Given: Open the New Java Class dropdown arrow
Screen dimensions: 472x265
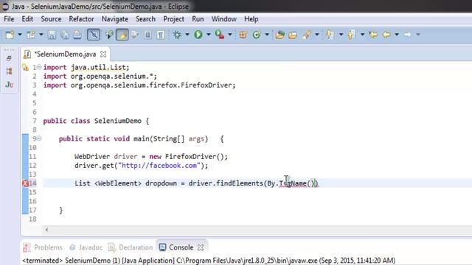Looking at the screenshot, I should pos(267,35).
